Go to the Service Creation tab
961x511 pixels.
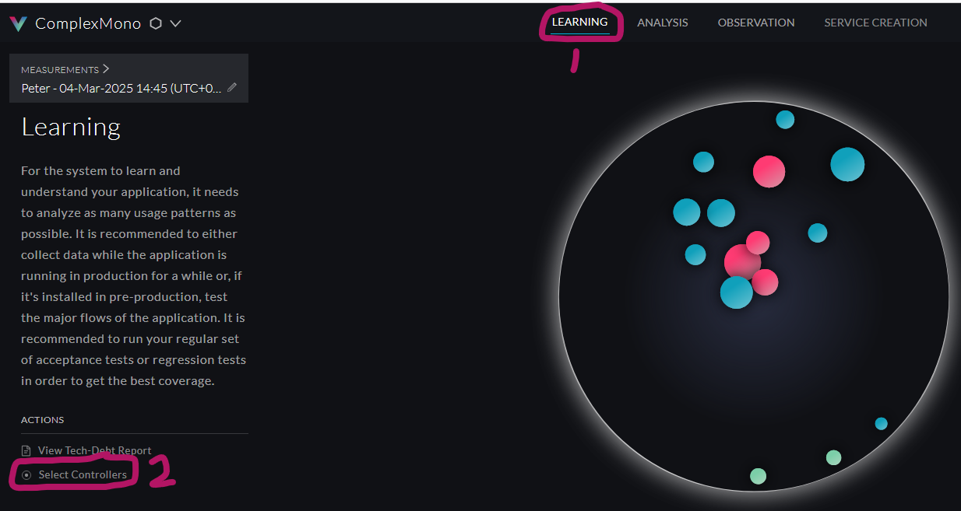875,23
